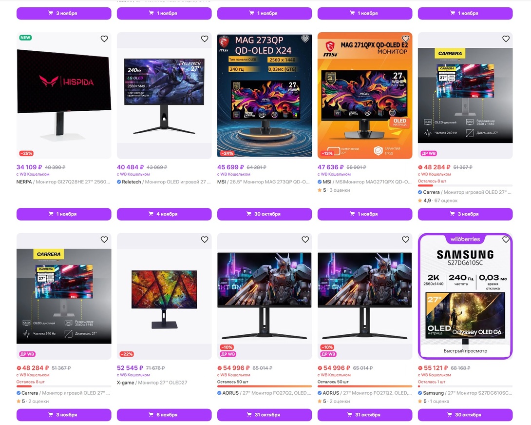Open Reletech OLED игровой monitor title link
531x425 pixels.
point(164,182)
